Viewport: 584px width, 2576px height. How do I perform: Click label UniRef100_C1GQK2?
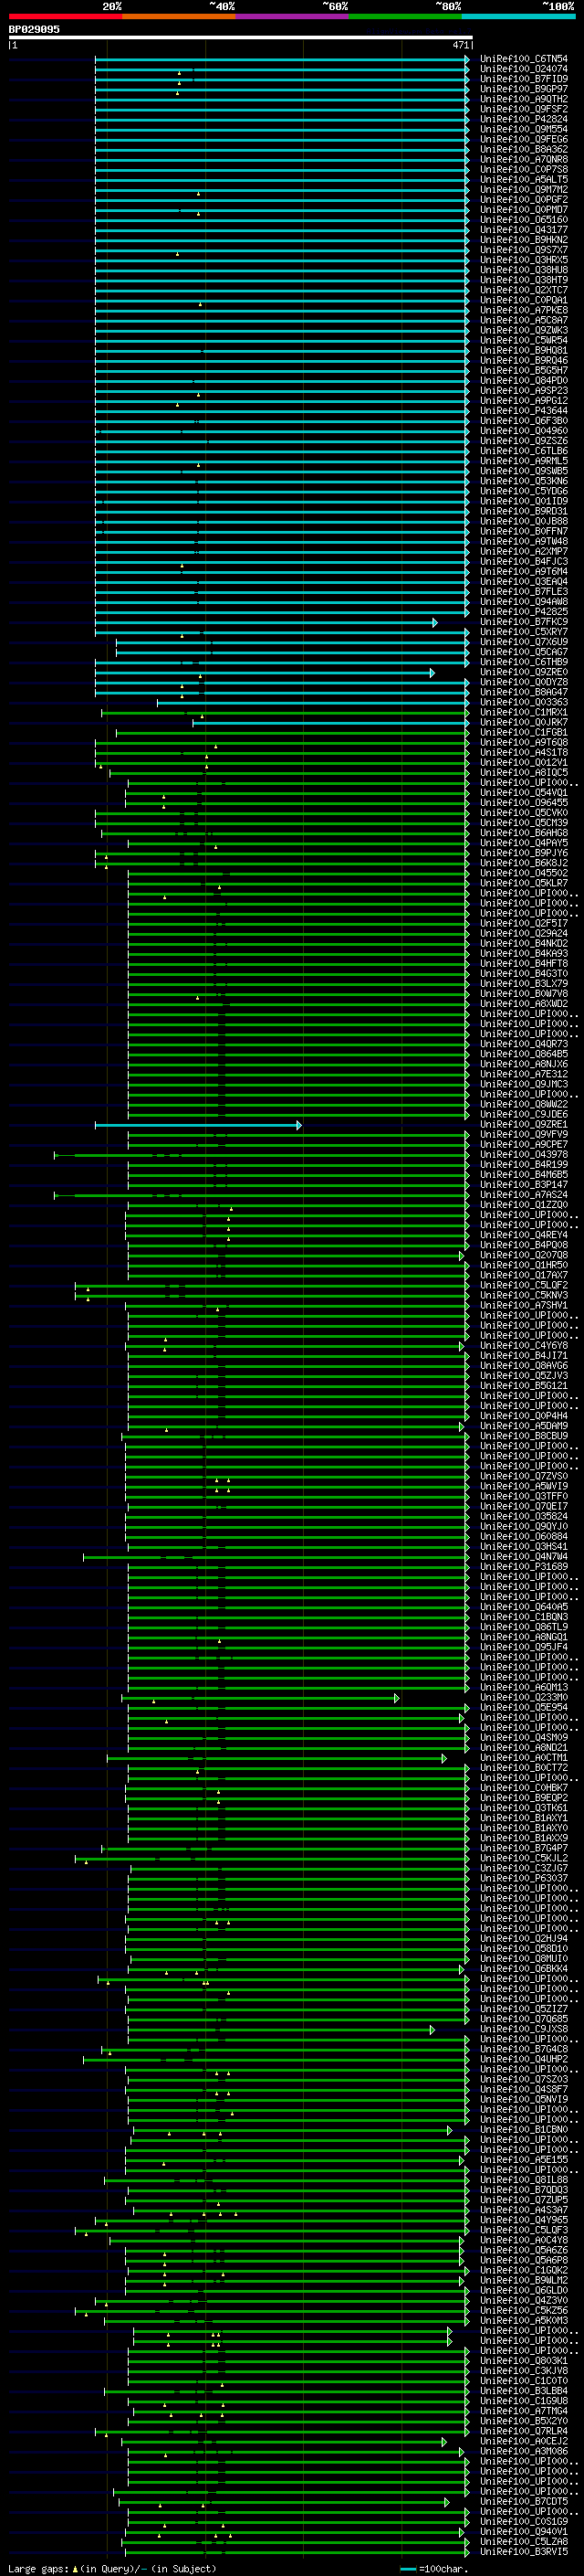[524, 2270]
